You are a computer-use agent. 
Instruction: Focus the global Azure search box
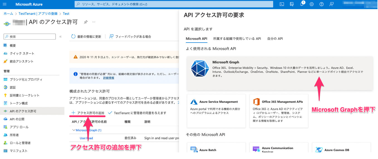pyautogui.click(x=174, y=4)
